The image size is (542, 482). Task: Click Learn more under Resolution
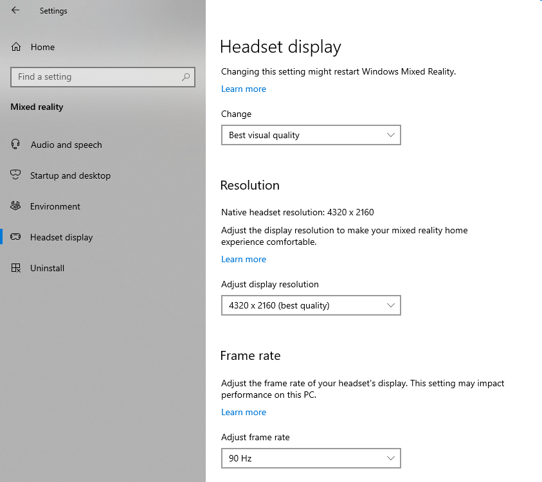(x=244, y=259)
